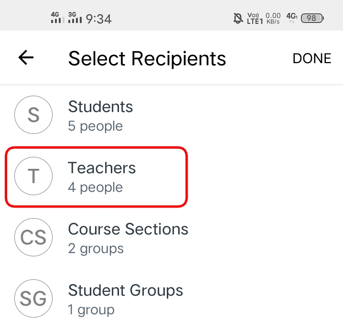343x330 pixels.
Task: Tap the "5 people" subtitle
Action: [x=95, y=126]
